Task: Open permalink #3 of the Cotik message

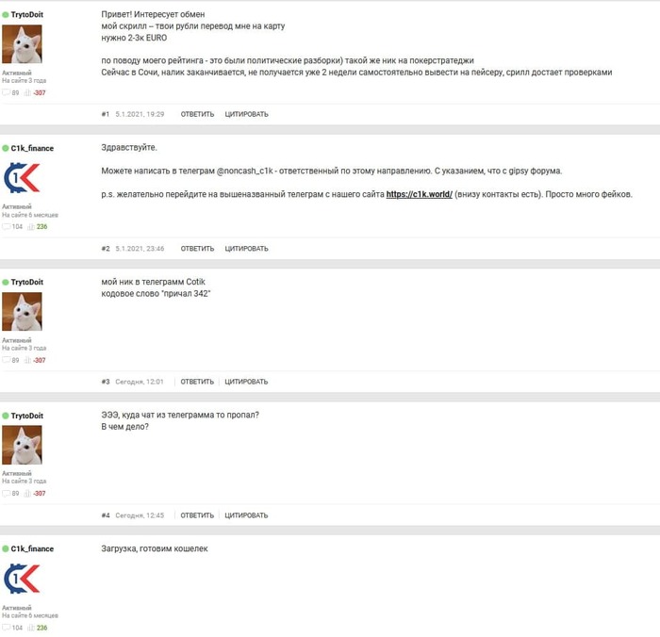Action: click(106, 382)
